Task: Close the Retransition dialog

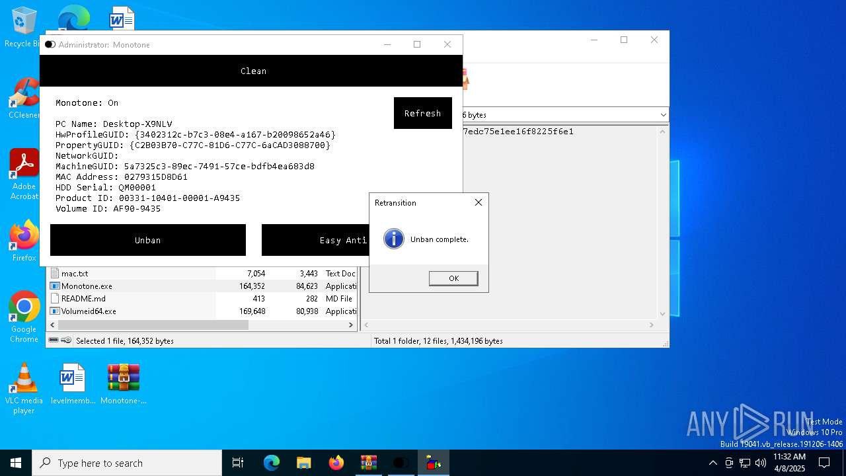Action: click(x=479, y=202)
